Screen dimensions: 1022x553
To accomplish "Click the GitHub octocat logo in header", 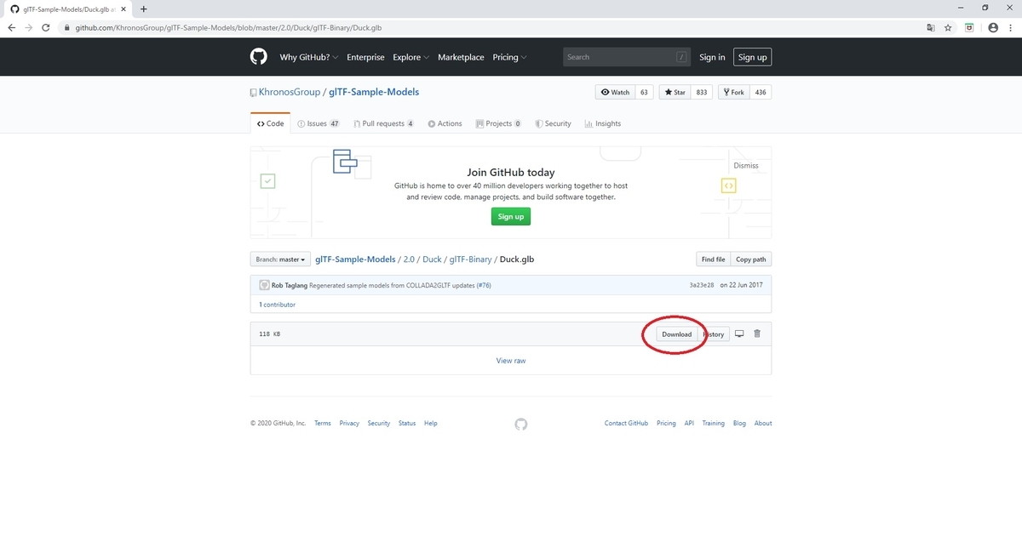I will (258, 57).
